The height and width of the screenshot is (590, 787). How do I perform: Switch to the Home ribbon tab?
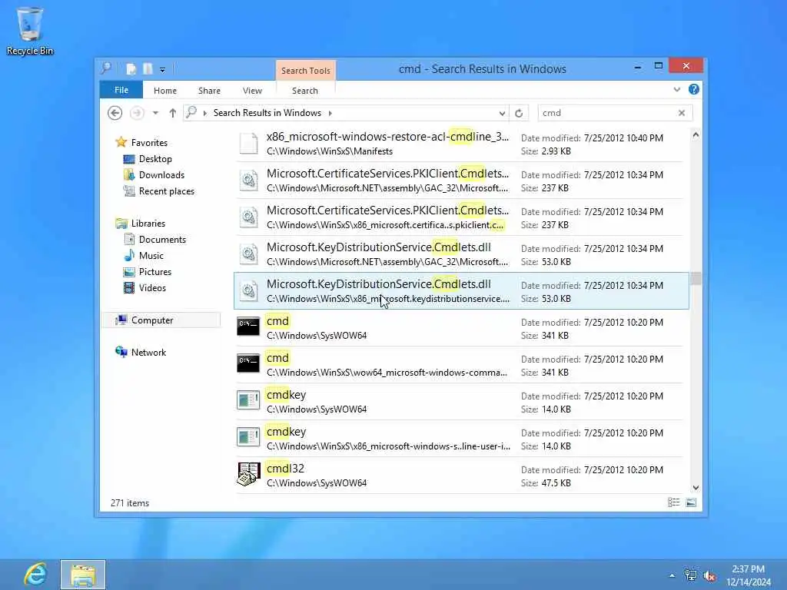click(165, 91)
